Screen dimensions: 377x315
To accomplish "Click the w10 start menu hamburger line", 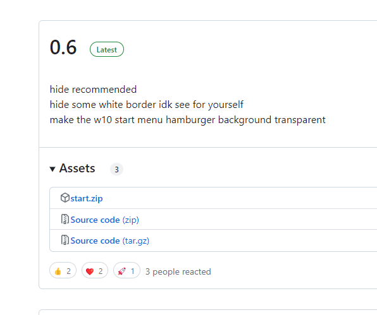I will 187,120.
